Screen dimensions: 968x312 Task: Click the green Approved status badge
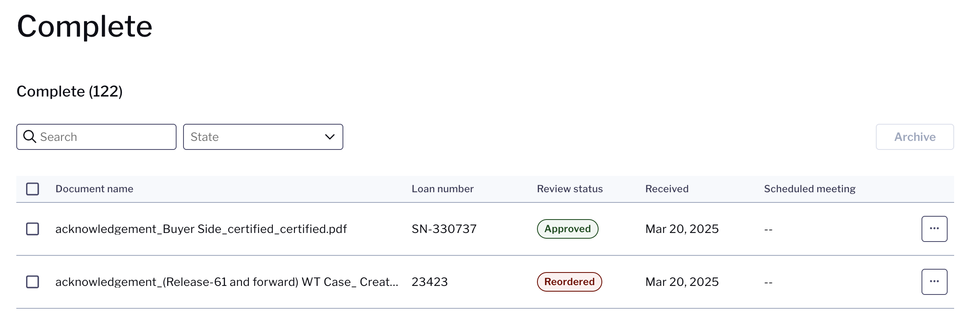tap(568, 229)
